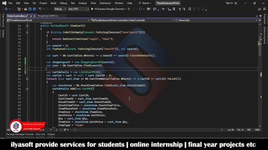Go to previous issue with up arrow
The width and height of the screenshot is (268, 150).
[51, 130]
